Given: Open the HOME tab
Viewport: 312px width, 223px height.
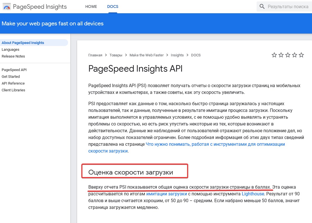Looking at the screenshot, I should pos(91,6).
